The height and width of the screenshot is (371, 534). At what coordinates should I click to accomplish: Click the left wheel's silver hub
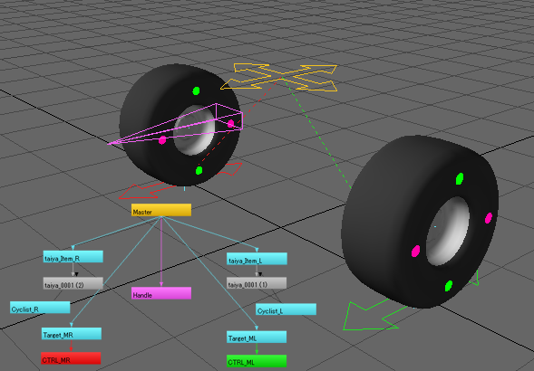(x=195, y=130)
